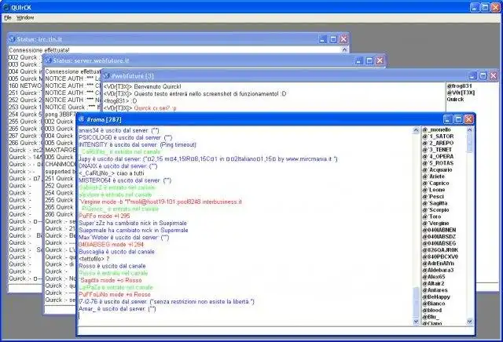Screen dimensions: 503x342
Task: Close the #webfuture channel window
Action: point(494,76)
